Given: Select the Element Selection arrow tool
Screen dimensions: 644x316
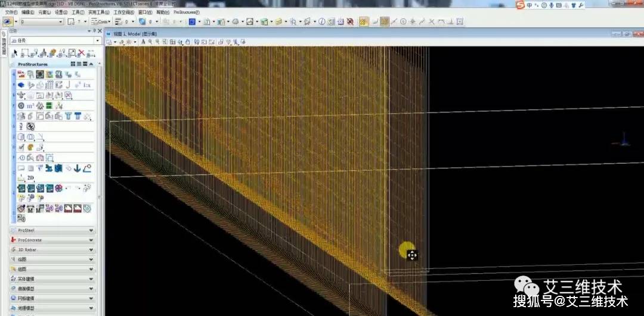Looking at the screenshot, I should click(15, 53).
